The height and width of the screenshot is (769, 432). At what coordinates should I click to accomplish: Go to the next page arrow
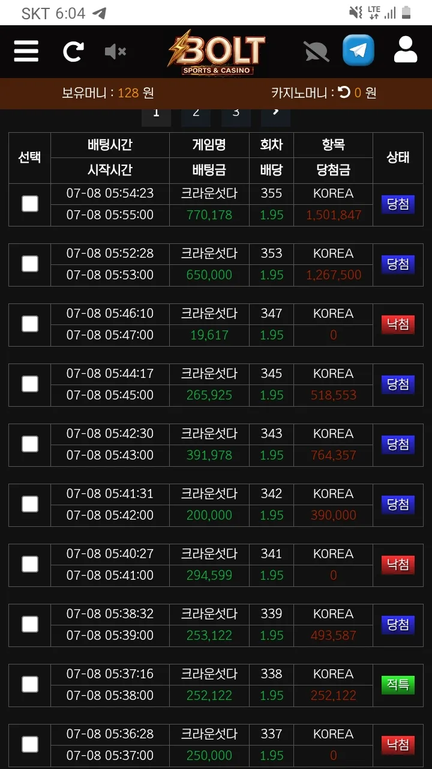[x=276, y=113]
